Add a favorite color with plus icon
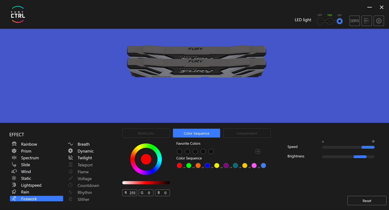Screen dimensions: 389x210 [x=258, y=151]
